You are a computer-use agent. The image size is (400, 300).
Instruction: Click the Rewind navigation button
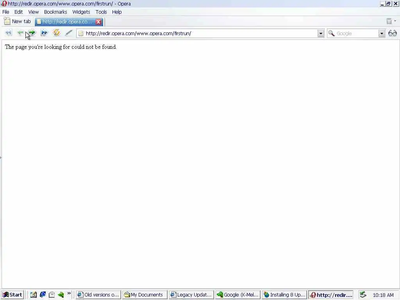pyautogui.click(x=9, y=33)
